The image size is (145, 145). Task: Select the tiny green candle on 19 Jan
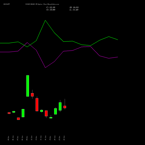[51, 118]
